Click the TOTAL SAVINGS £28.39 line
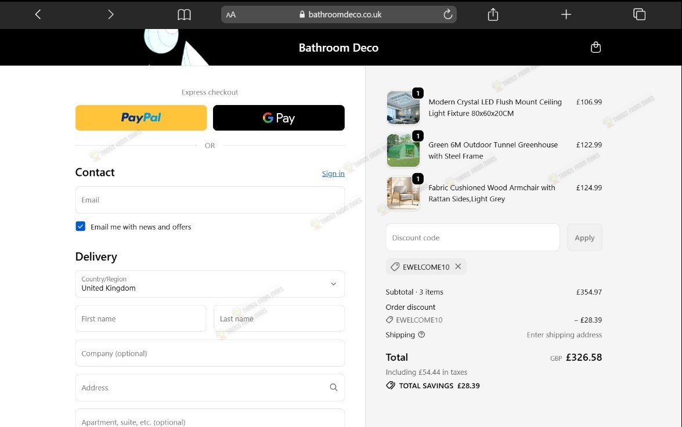Viewport: 682px width, 427px height. click(x=433, y=385)
